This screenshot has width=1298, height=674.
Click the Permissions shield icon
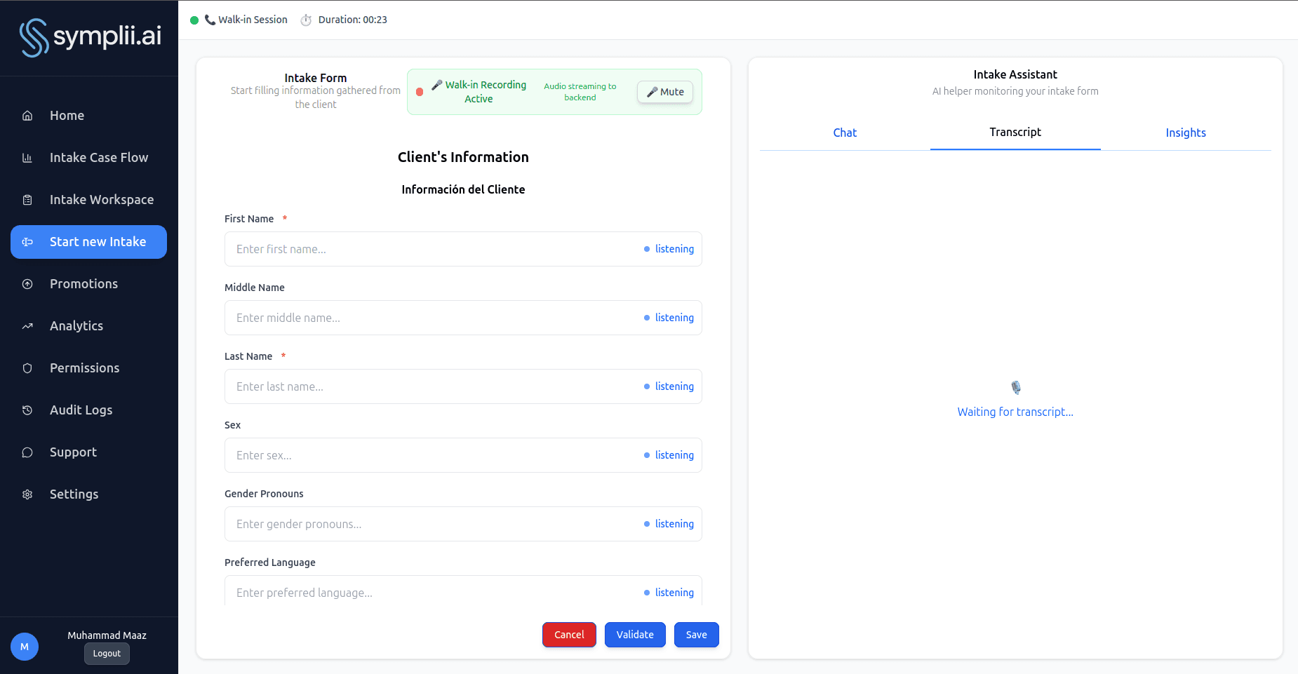(x=27, y=368)
